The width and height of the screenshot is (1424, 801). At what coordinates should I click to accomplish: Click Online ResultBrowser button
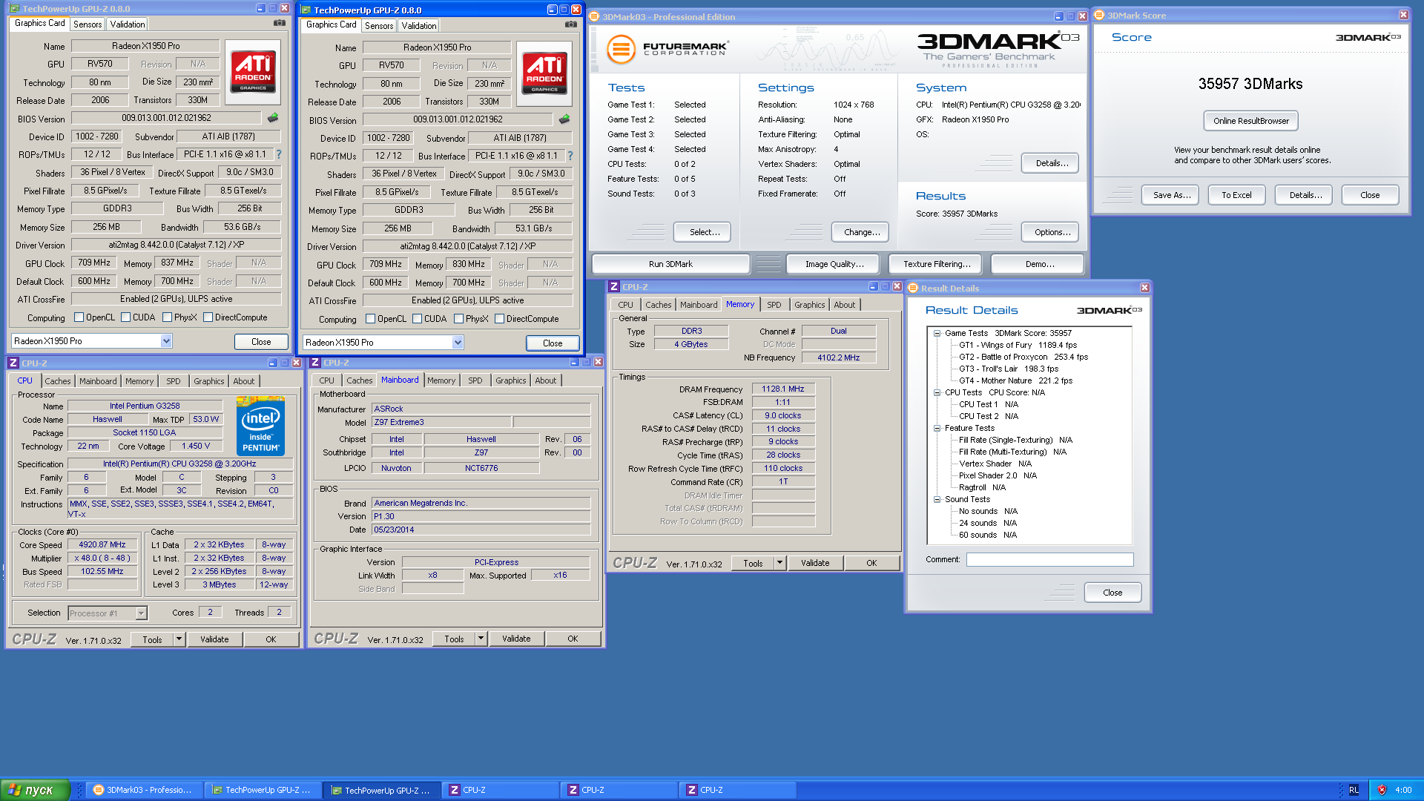point(1250,121)
